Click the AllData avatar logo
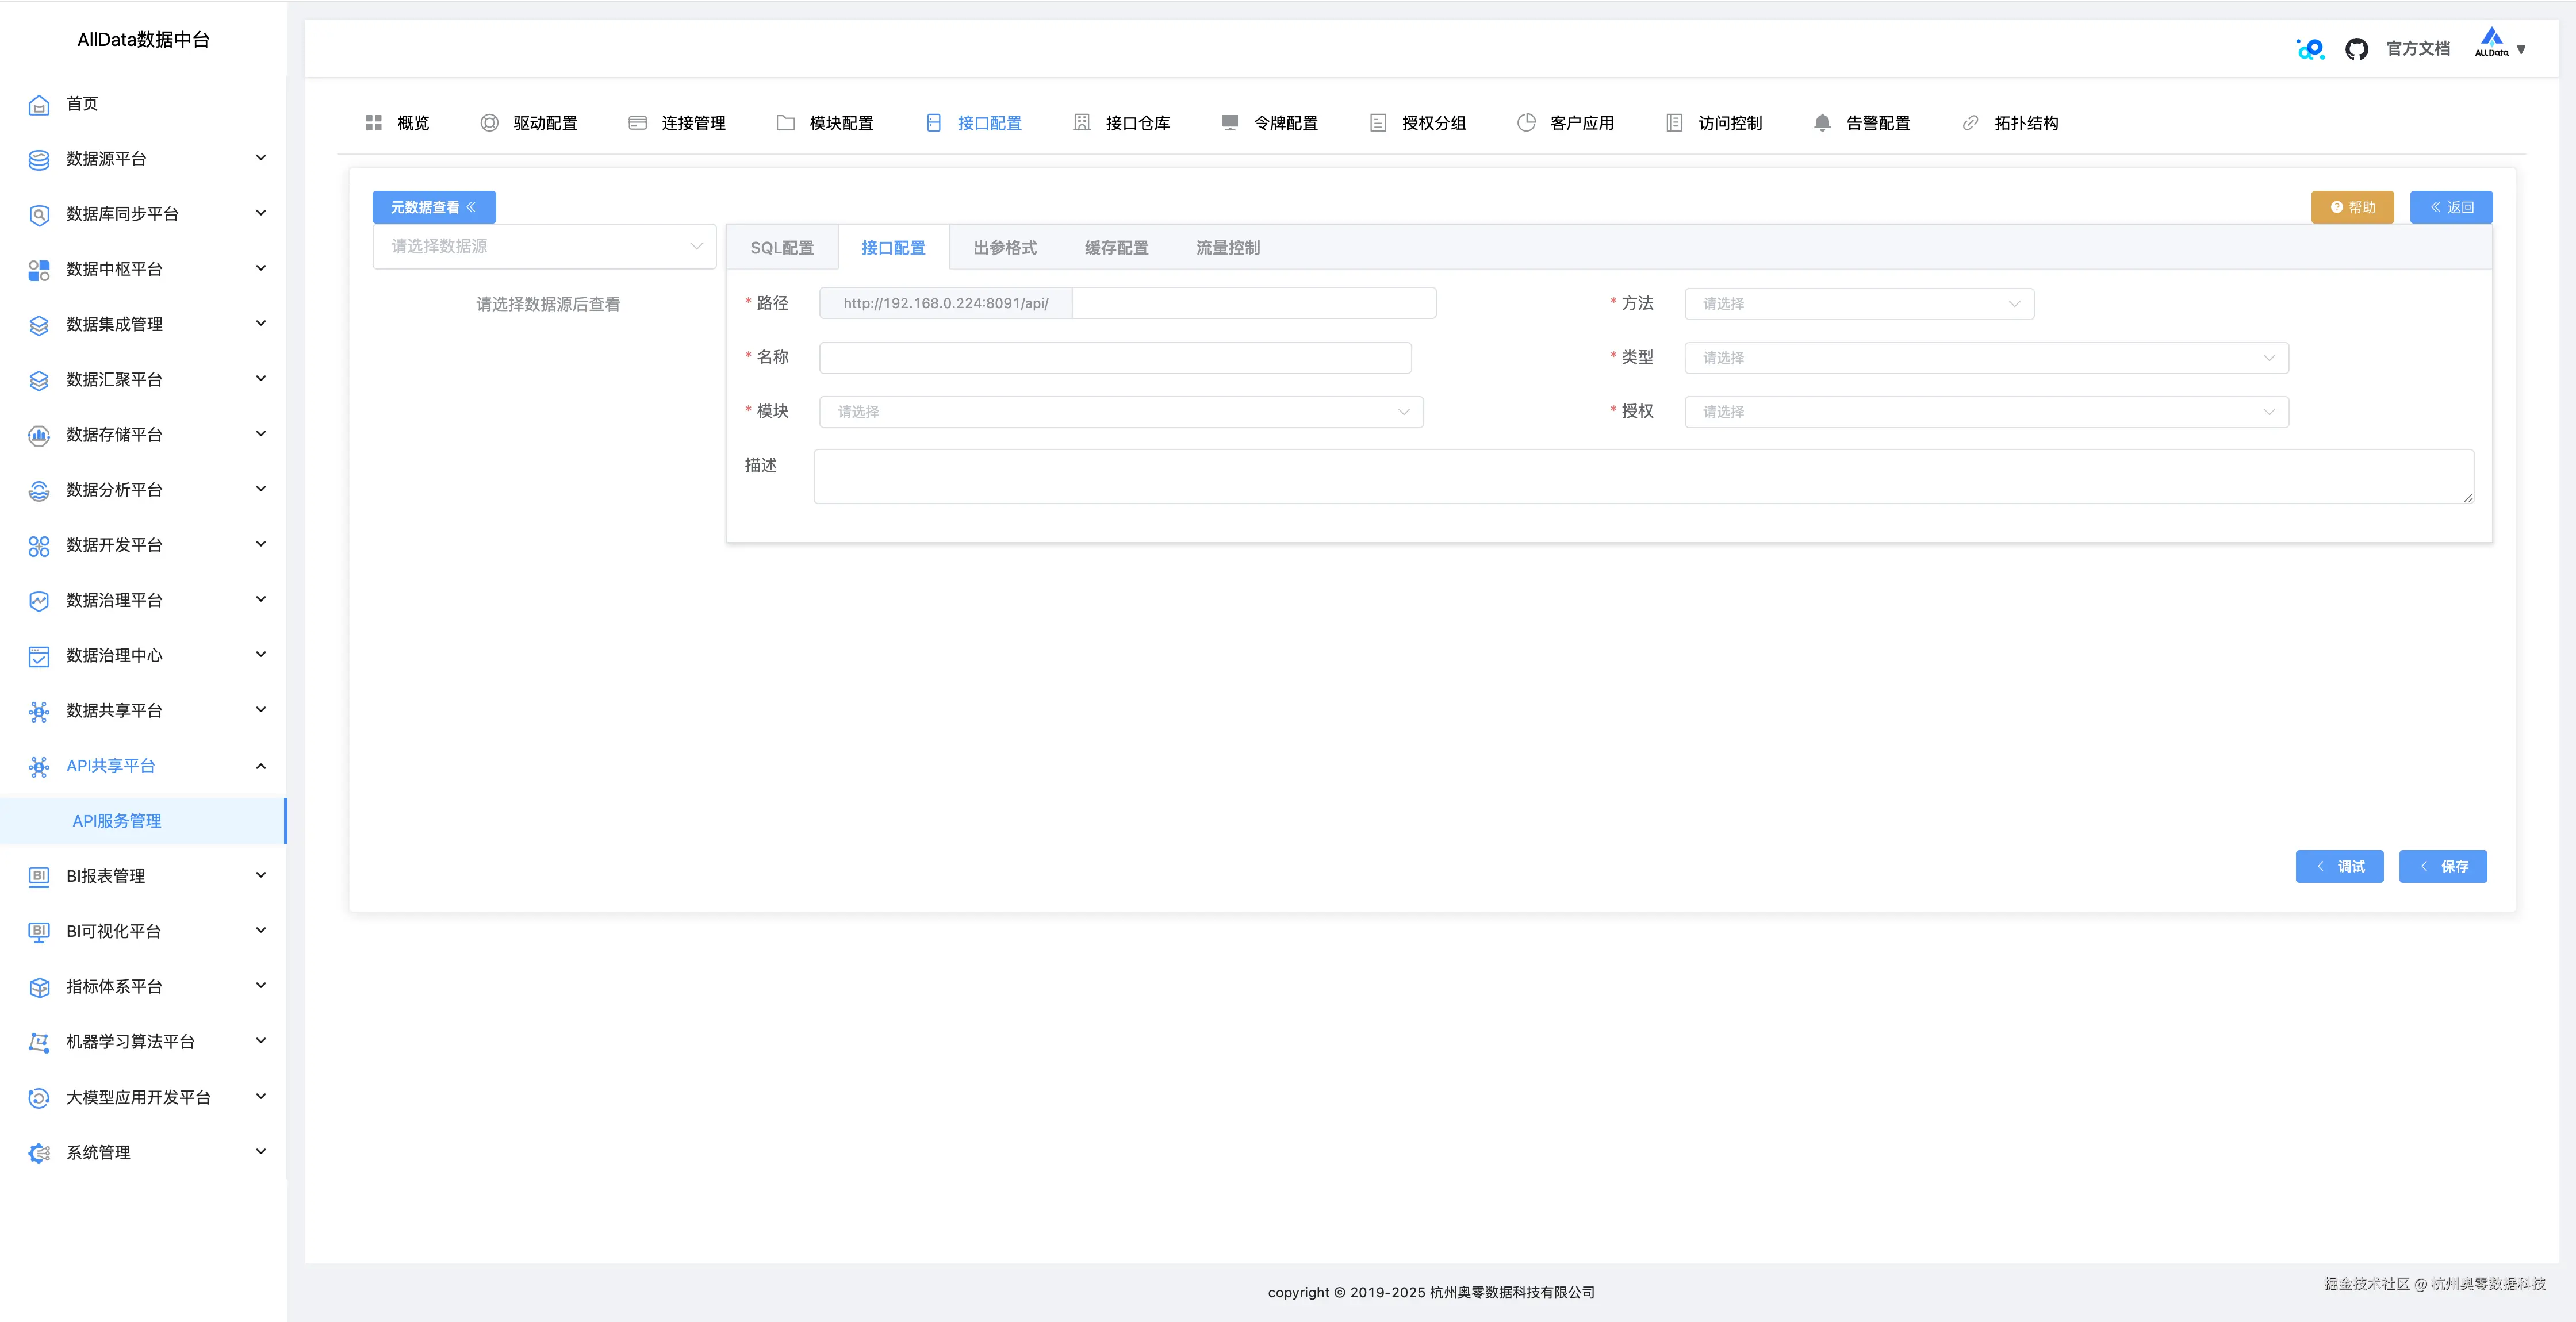 pyautogui.click(x=2491, y=44)
